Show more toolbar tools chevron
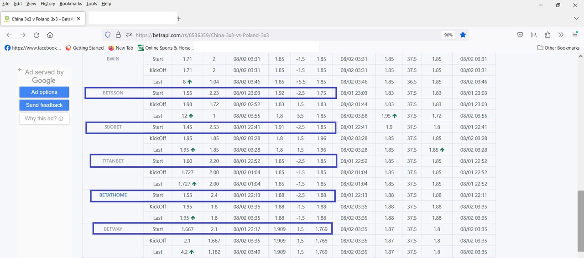584x258 pixels. point(561,35)
